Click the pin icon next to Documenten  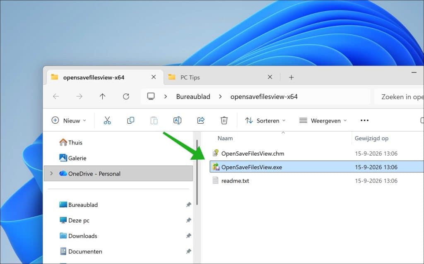pyautogui.click(x=188, y=252)
